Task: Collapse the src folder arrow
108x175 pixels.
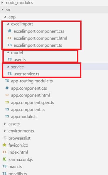Action: click(2, 10)
